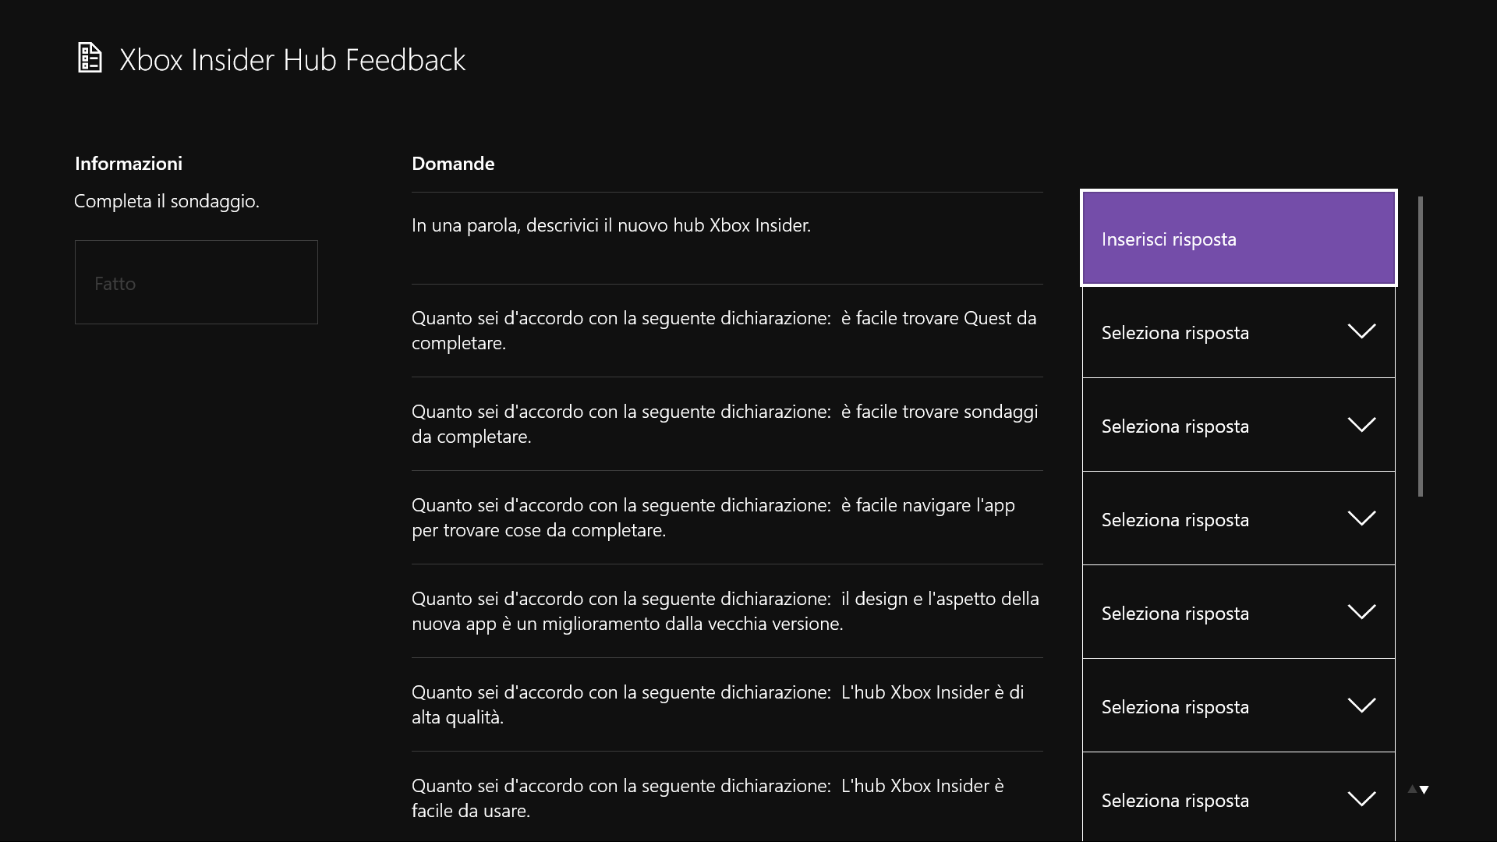This screenshot has width=1497, height=842.
Task: Click the Domande heading
Action: 453,163
